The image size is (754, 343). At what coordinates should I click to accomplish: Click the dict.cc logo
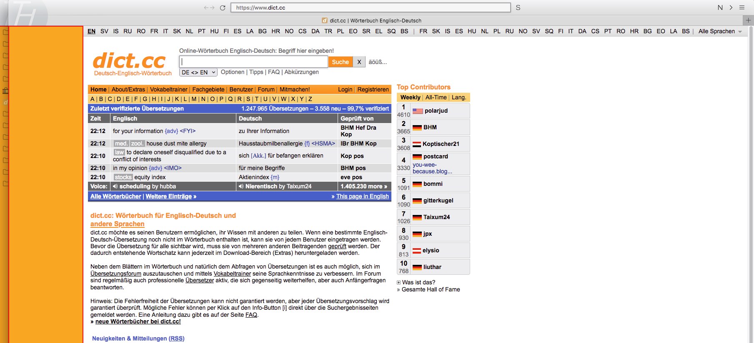point(130,62)
